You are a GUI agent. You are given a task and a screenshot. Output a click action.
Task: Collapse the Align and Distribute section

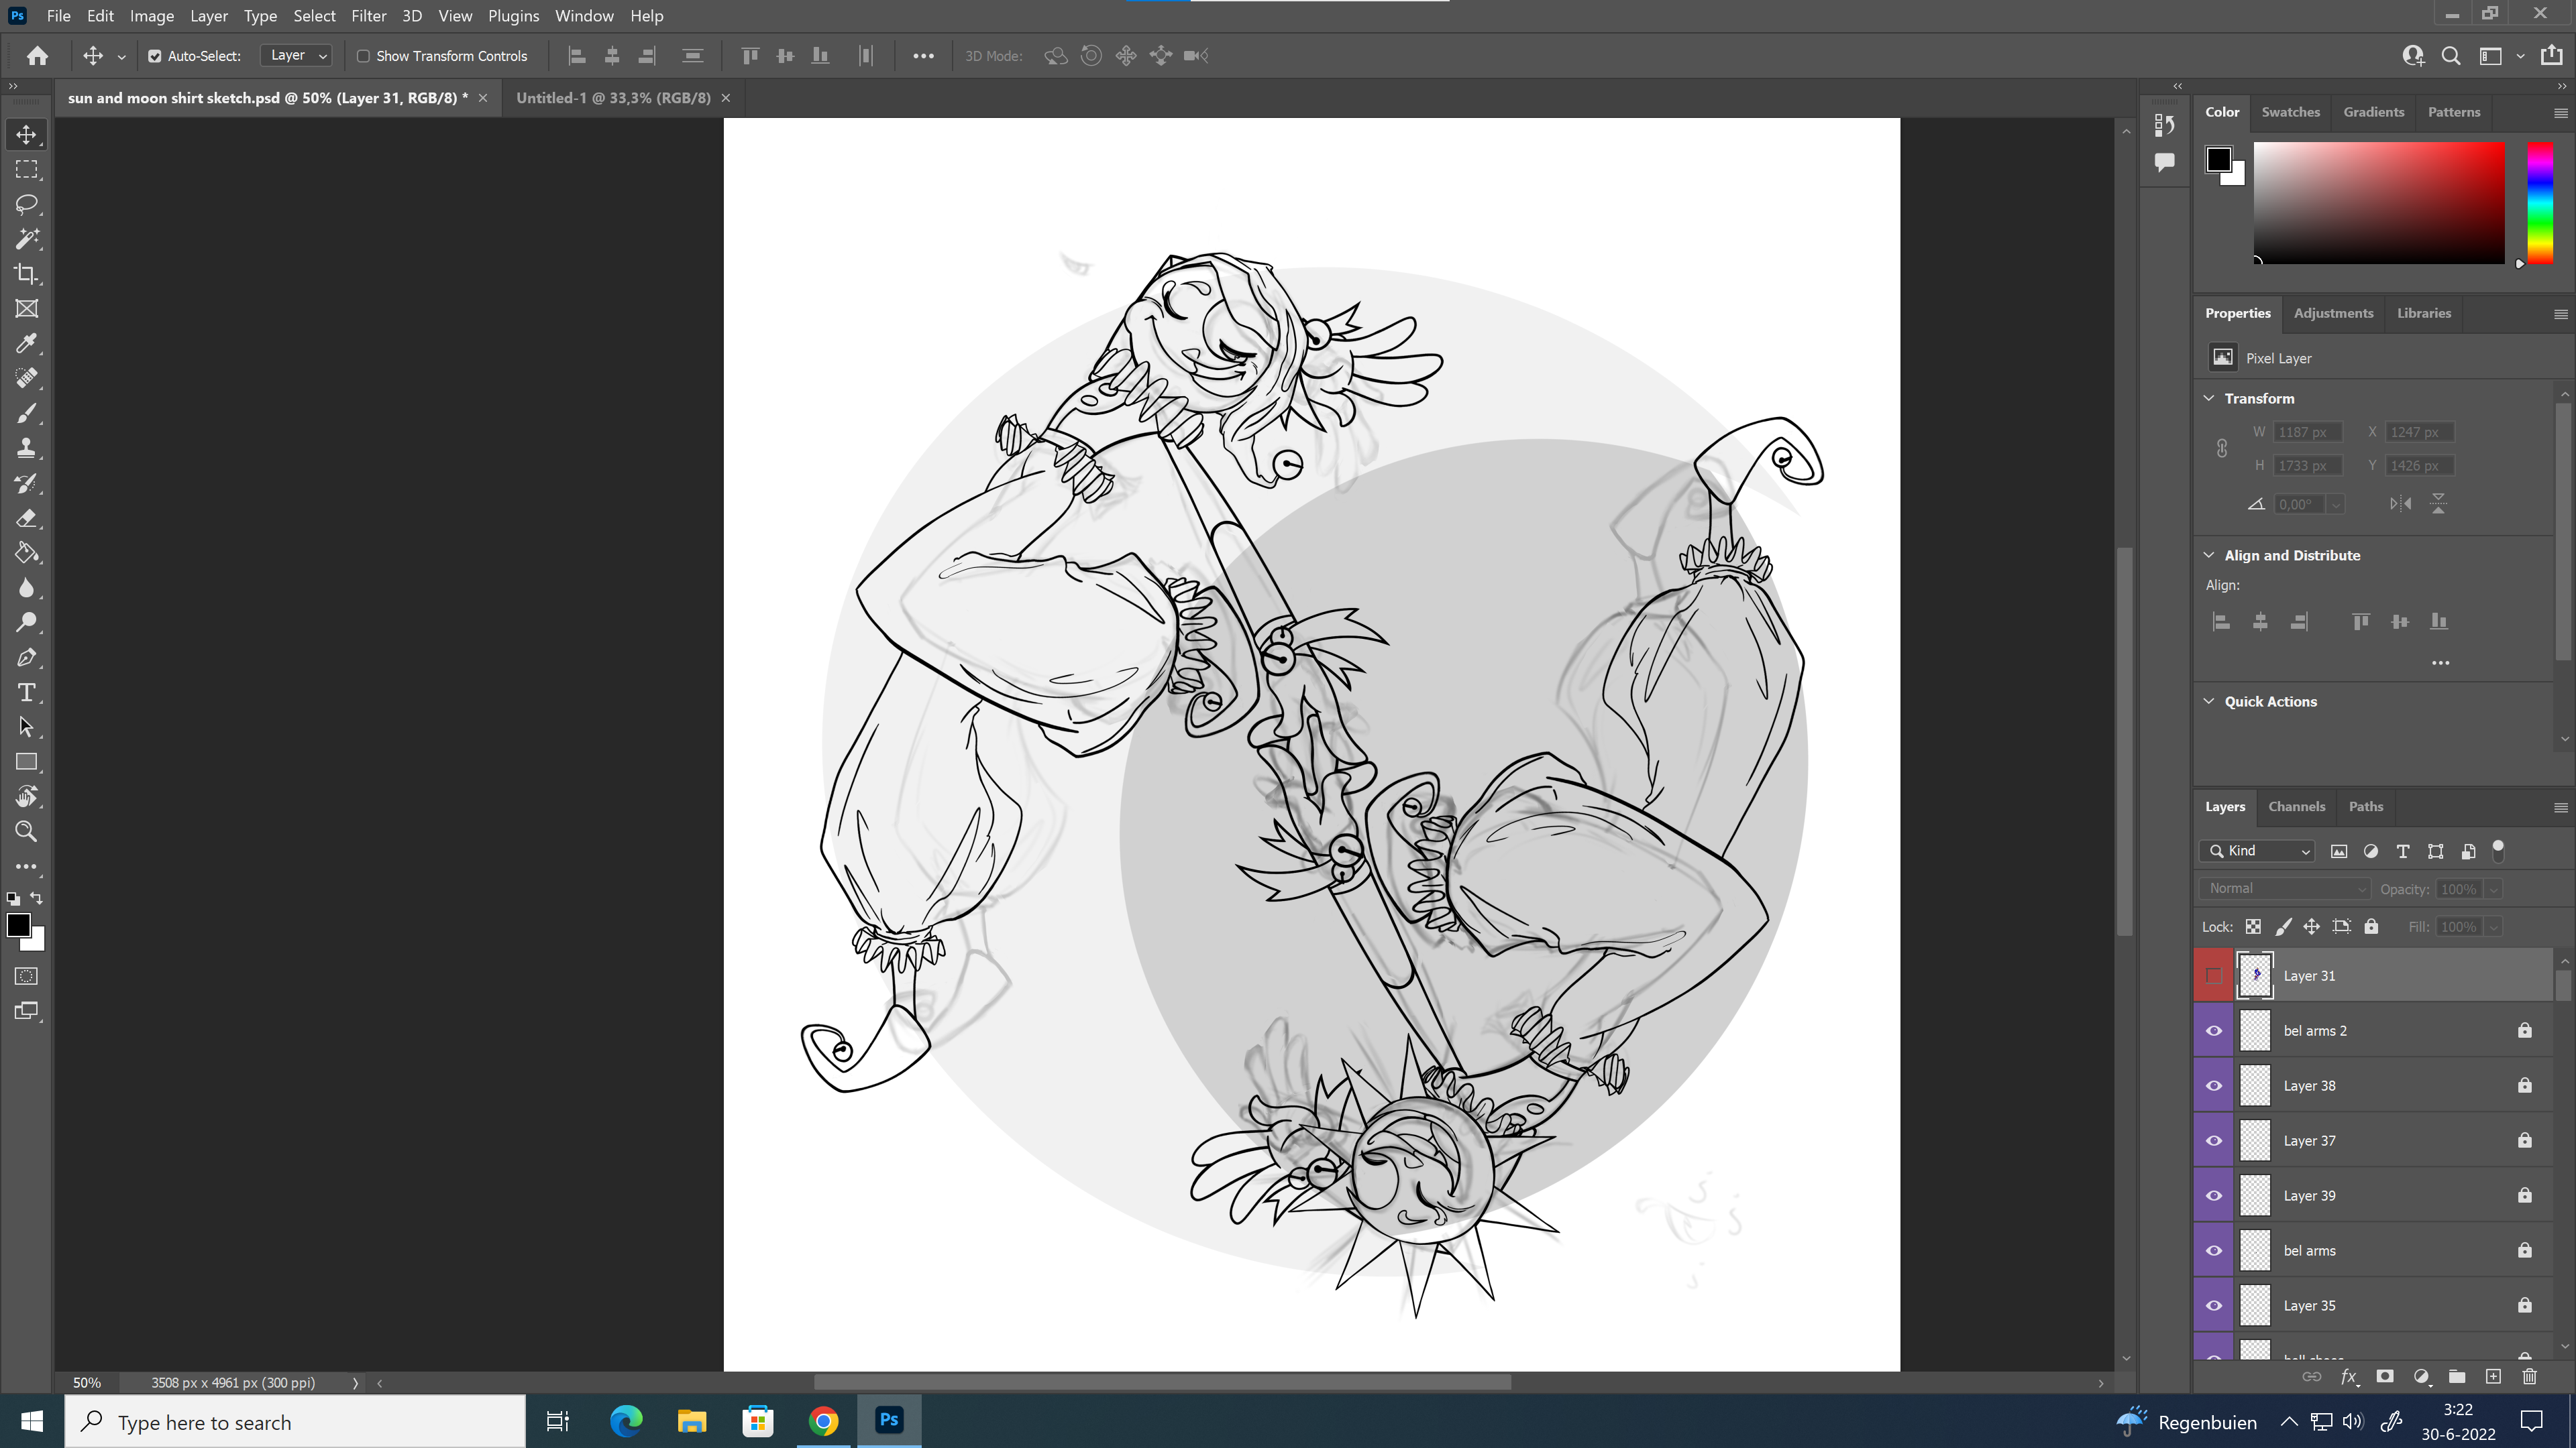coord(2209,556)
